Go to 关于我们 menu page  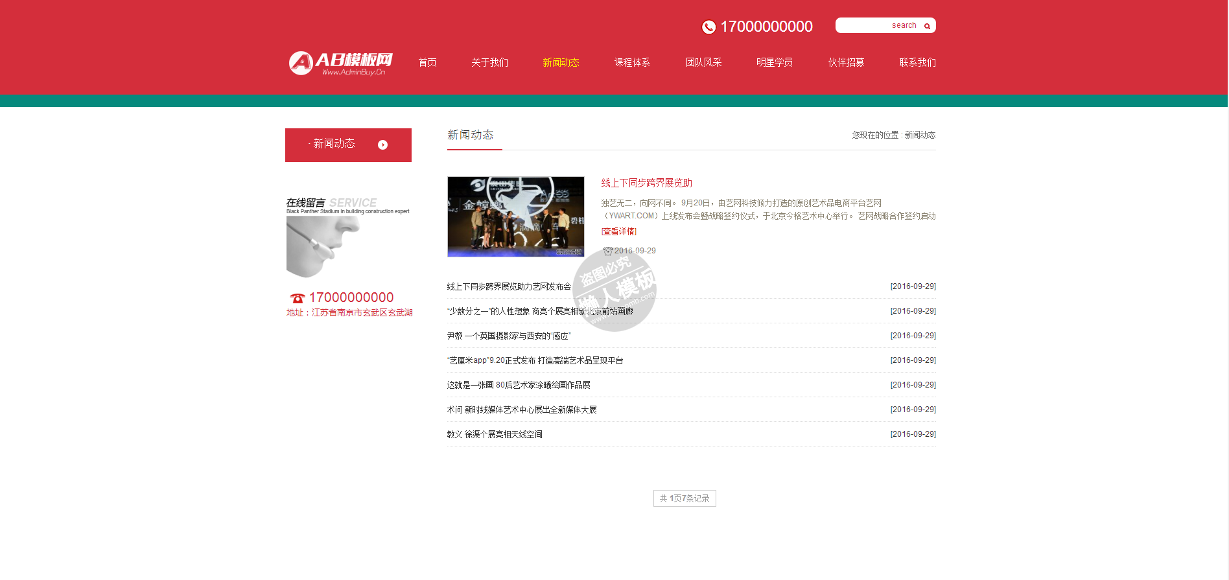coord(489,62)
